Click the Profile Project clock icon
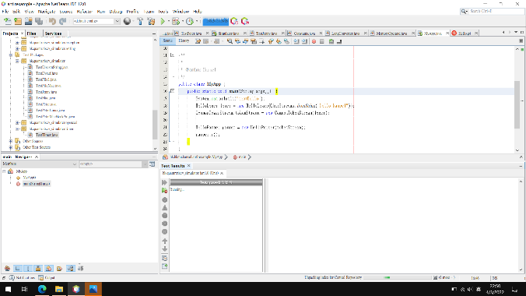 pos(190,21)
